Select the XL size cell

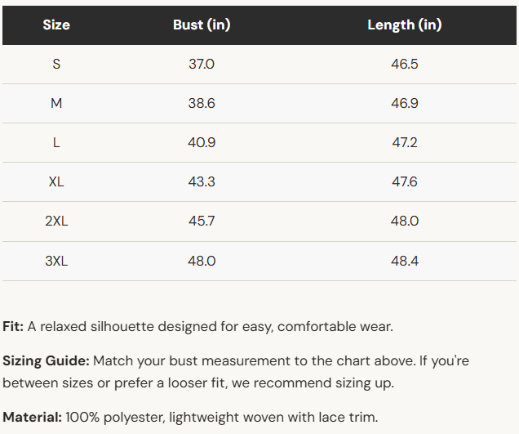[x=56, y=181]
